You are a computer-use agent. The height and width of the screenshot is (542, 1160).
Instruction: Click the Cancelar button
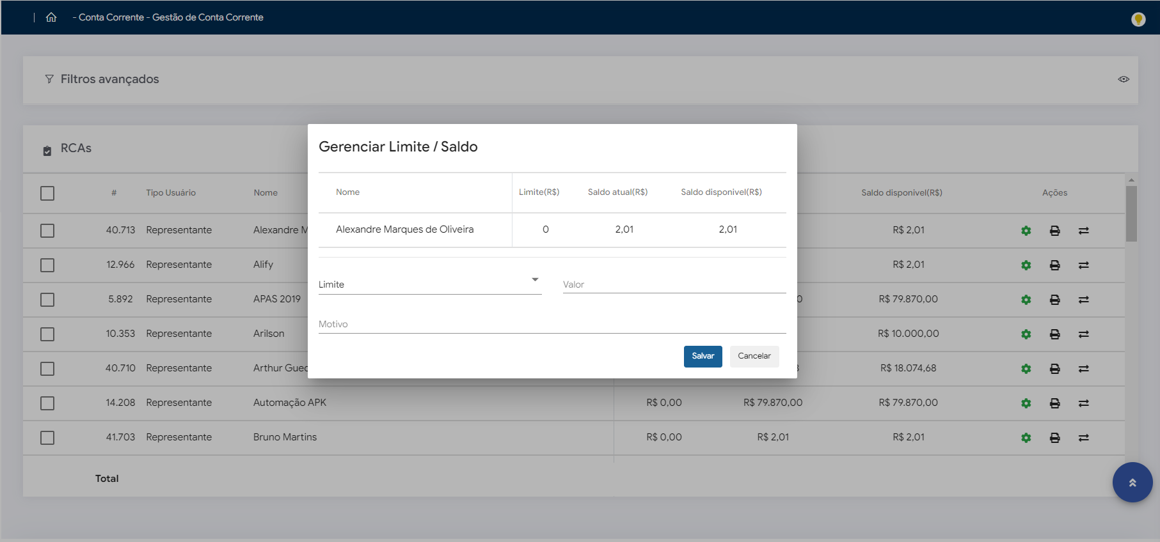(x=754, y=356)
